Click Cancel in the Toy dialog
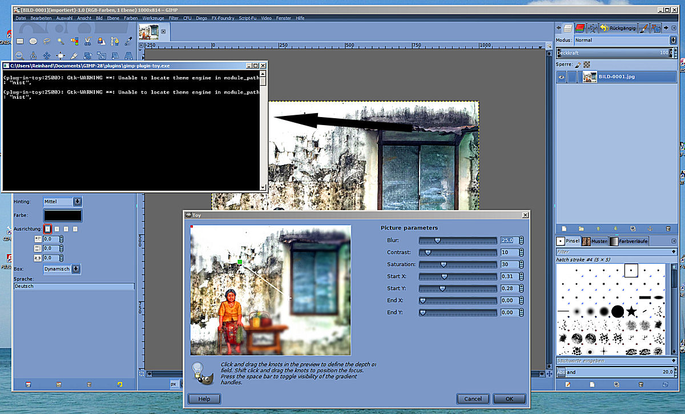This screenshot has width=685, height=414. coord(473,399)
